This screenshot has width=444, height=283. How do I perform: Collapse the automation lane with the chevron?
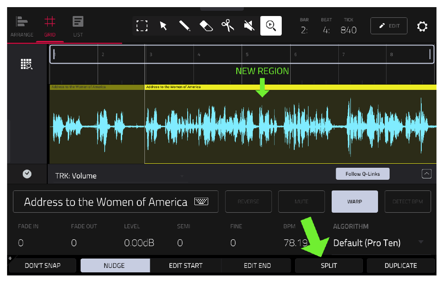pyautogui.click(x=427, y=174)
